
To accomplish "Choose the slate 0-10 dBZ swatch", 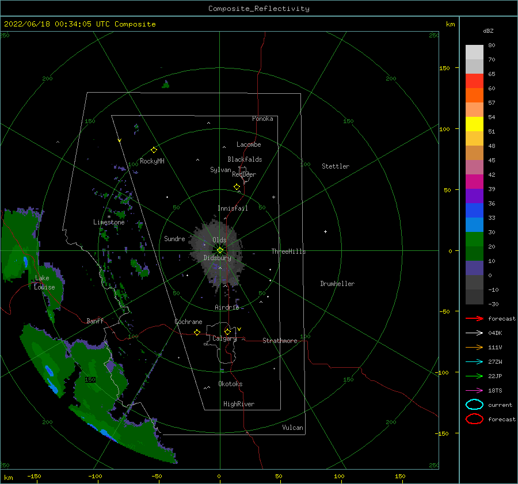I will (474, 268).
